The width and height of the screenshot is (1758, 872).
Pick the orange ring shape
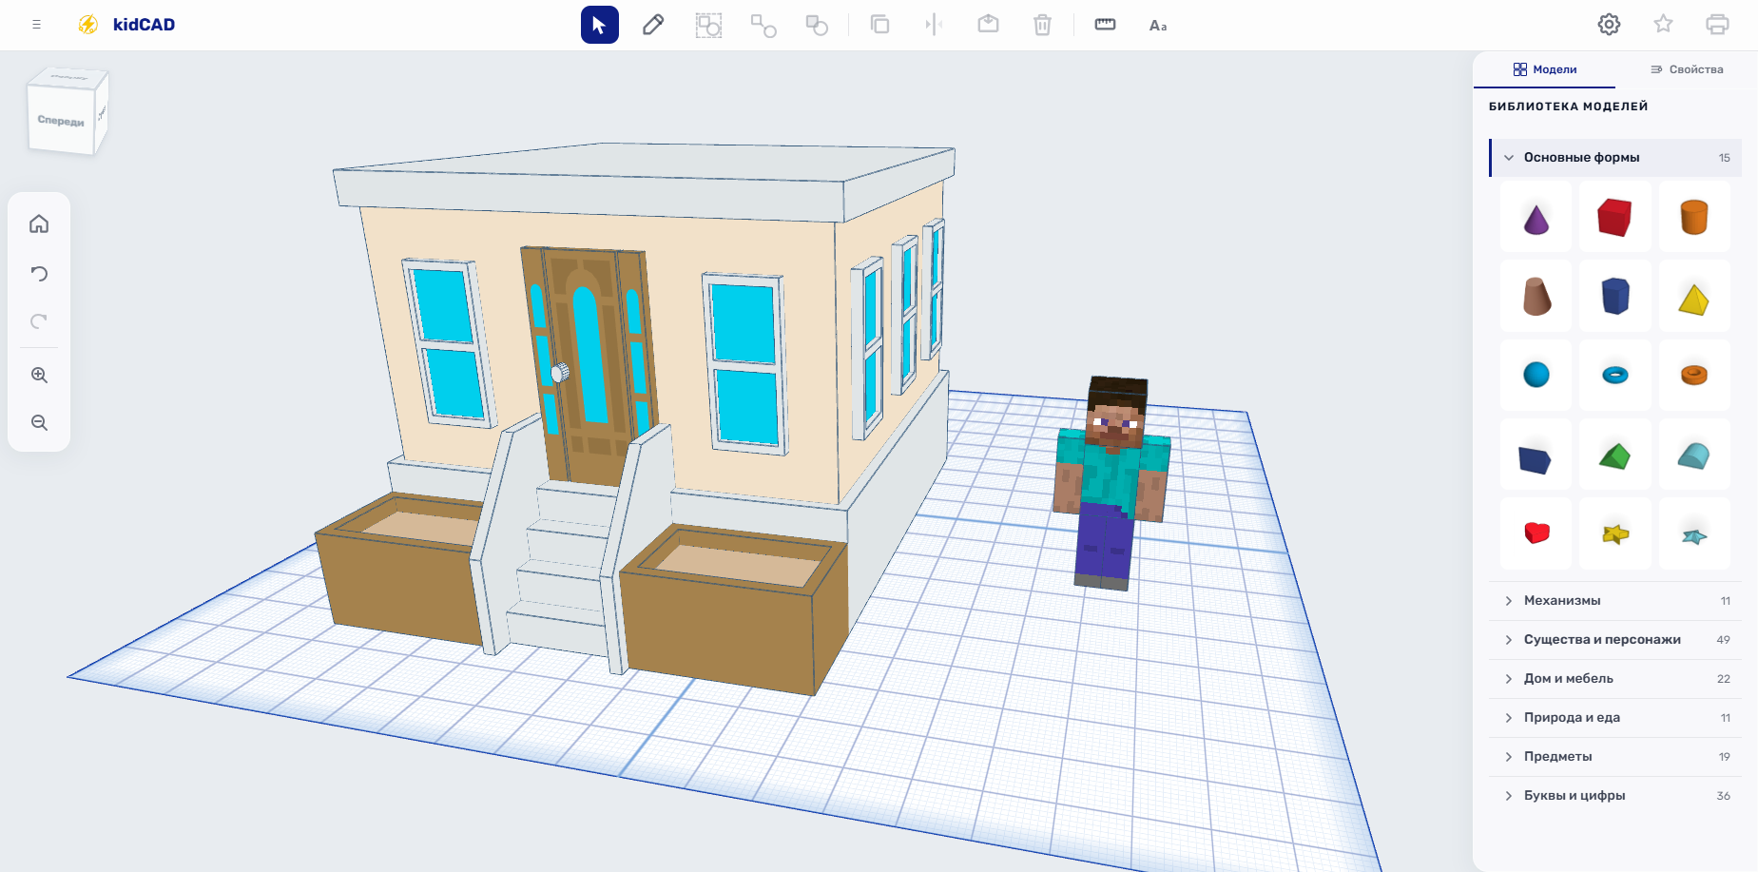pyautogui.click(x=1694, y=376)
